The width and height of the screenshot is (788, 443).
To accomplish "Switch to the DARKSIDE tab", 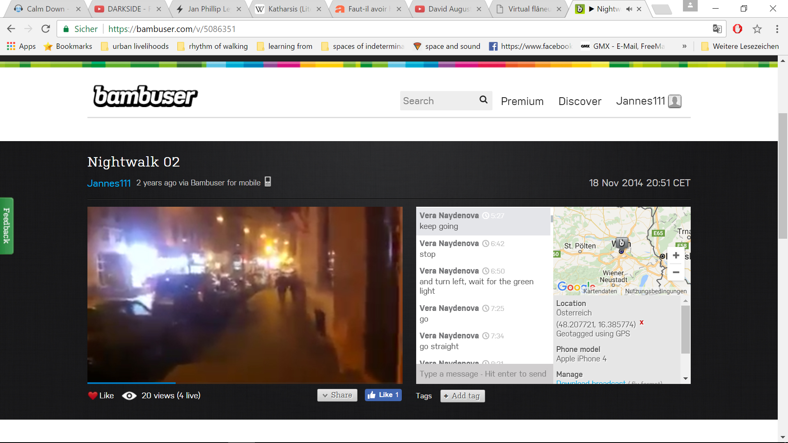I will [x=127, y=9].
